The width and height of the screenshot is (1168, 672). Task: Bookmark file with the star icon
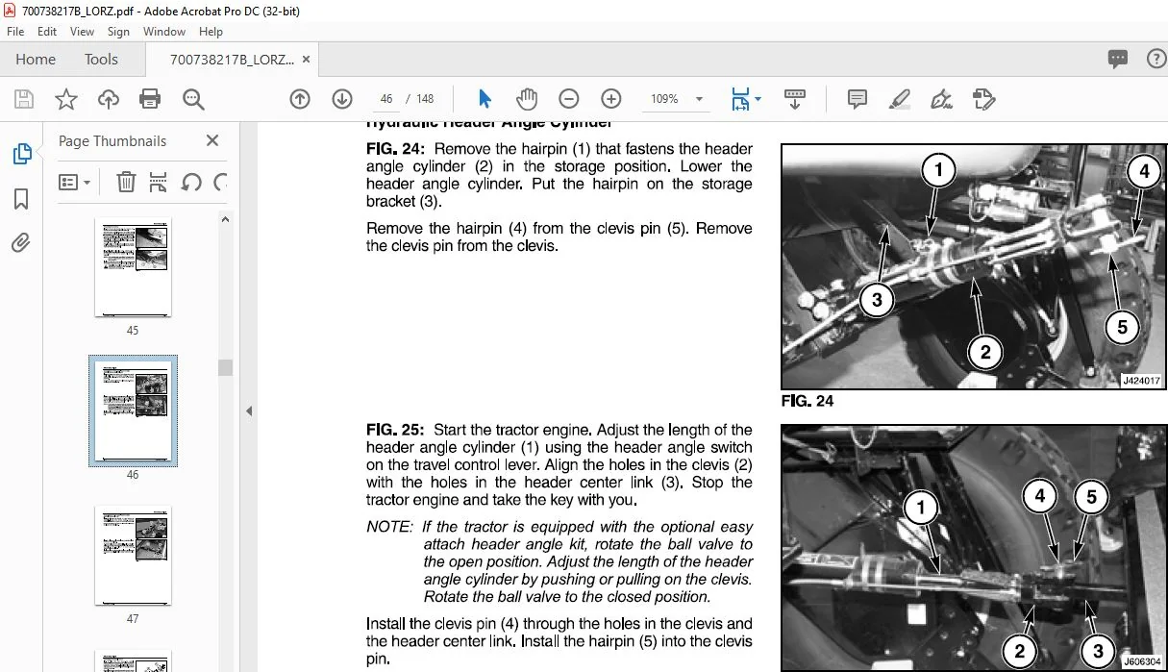(x=65, y=99)
